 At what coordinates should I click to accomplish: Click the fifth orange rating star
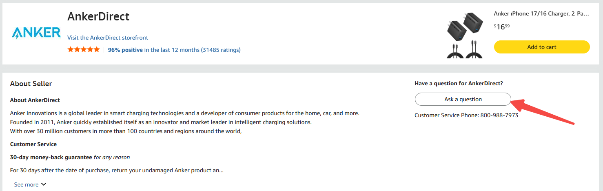(x=96, y=49)
